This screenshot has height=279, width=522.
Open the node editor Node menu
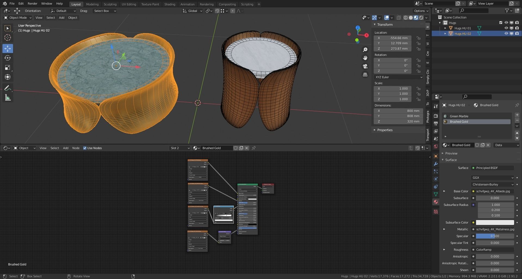tap(76, 148)
